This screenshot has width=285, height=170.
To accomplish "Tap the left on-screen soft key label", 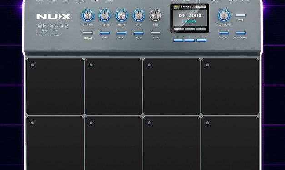I will point(179,29).
